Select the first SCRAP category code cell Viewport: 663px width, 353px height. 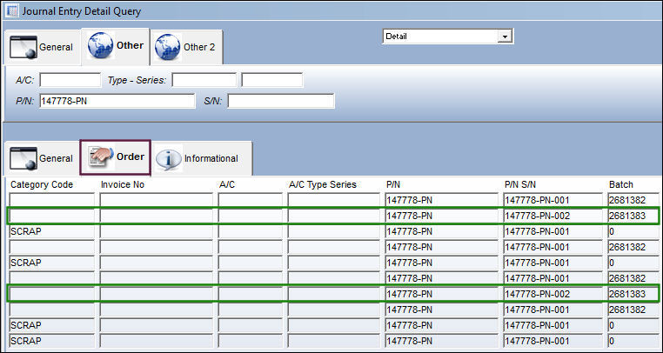coord(52,231)
